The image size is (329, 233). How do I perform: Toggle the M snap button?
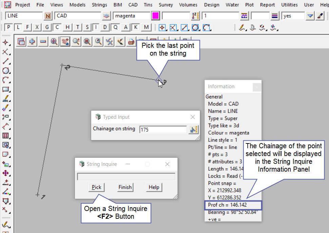(146, 27)
